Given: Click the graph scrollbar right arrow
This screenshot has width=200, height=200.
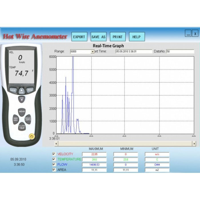Looking at the screenshot, I should point(194,144).
